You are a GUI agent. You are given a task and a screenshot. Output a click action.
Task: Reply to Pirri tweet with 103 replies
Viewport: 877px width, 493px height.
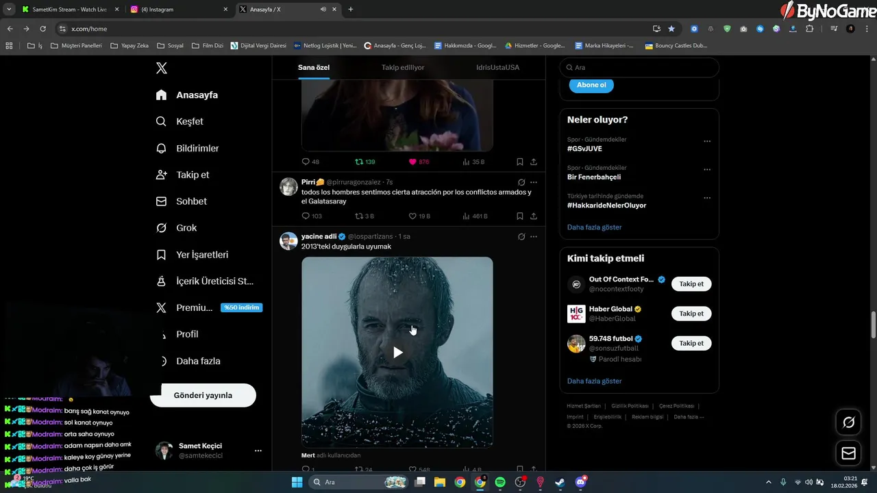coord(312,216)
